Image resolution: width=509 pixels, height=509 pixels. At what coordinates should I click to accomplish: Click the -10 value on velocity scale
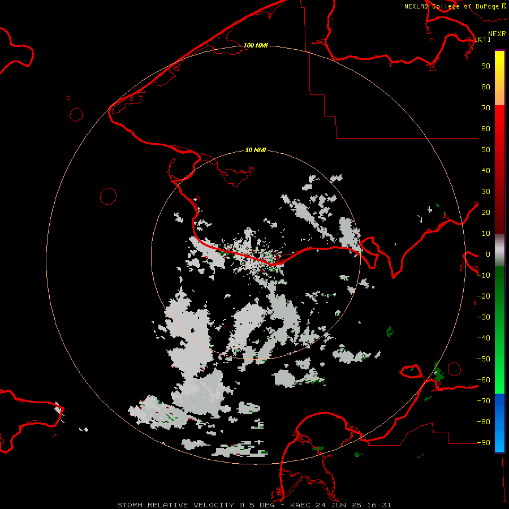click(x=484, y=275)
